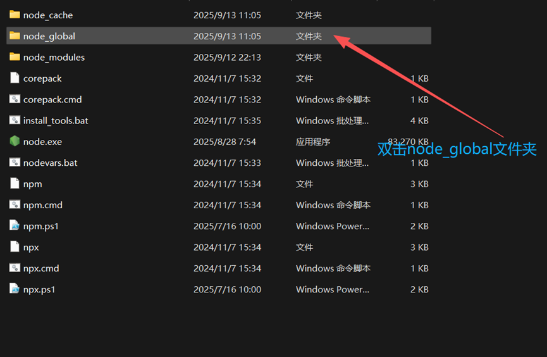Click the green node.exe application icon

15,141
